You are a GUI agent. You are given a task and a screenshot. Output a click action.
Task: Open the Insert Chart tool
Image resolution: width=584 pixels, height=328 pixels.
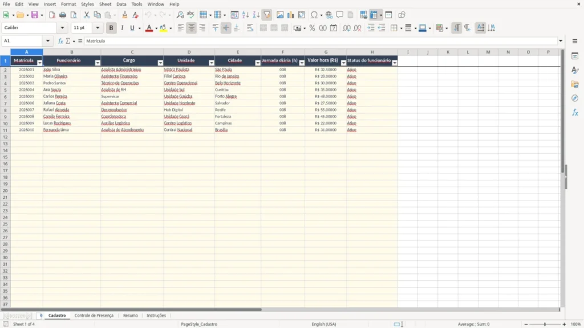tap(290, 15)
